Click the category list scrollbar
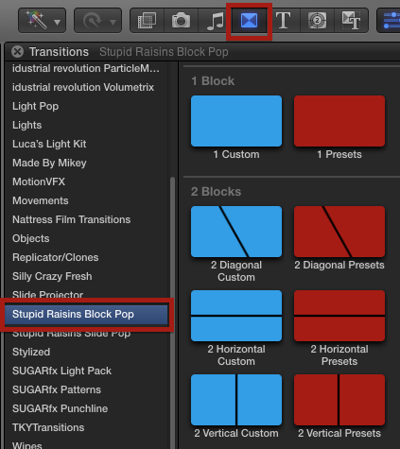400x449 pixels. click(172, 312)
